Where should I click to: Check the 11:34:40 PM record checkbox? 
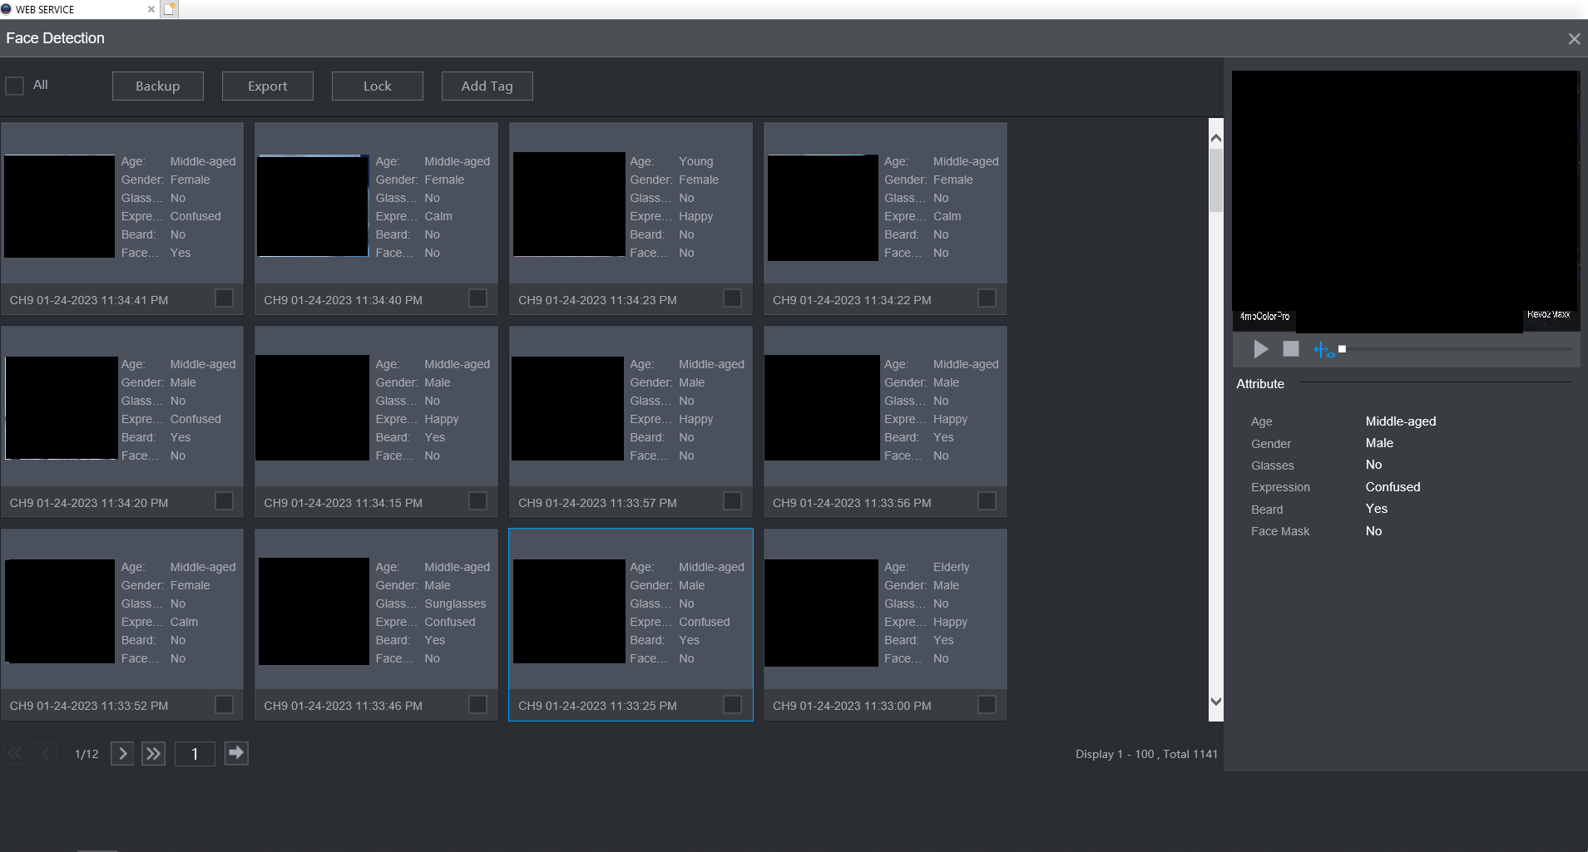[x=477, y=298]
